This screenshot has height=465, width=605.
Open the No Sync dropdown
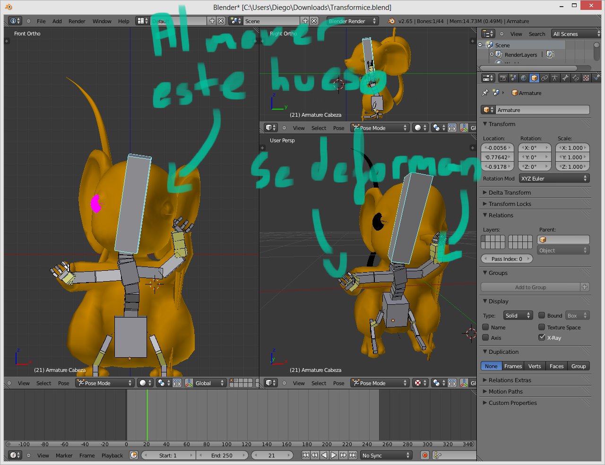tap(386, 455)
